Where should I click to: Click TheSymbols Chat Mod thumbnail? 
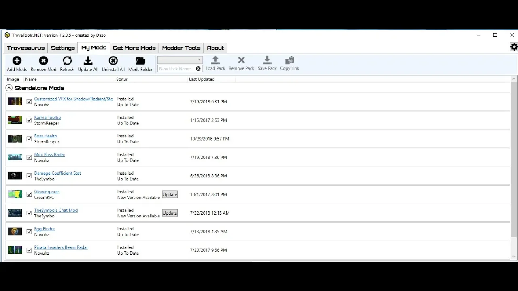coord(15,213)
